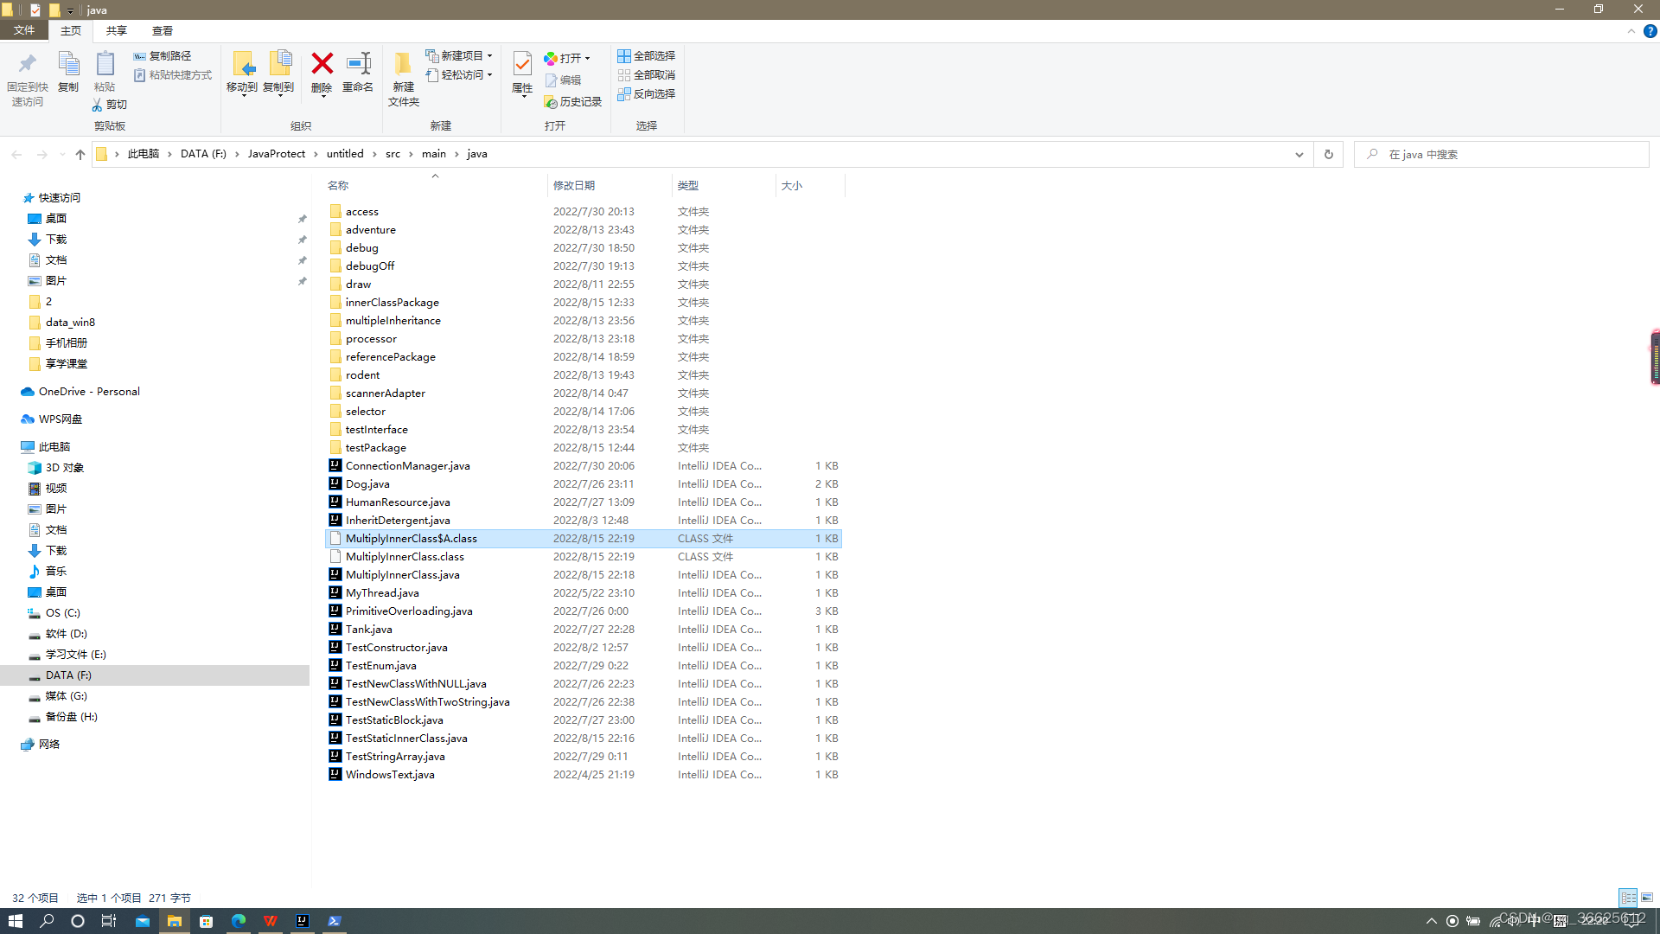Open IntelliJ IDEA from taskbar

click(x=303, y=921)
